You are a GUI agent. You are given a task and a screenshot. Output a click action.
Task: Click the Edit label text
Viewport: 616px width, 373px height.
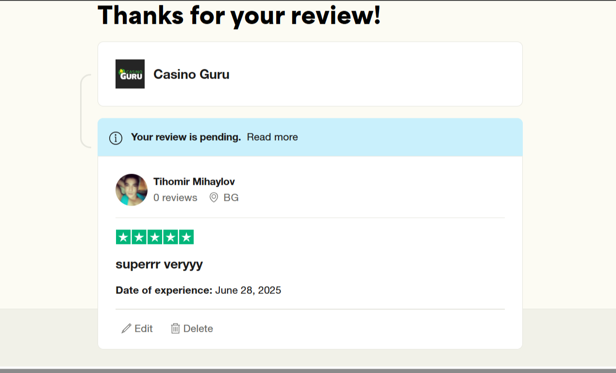(x=144, y=329)
